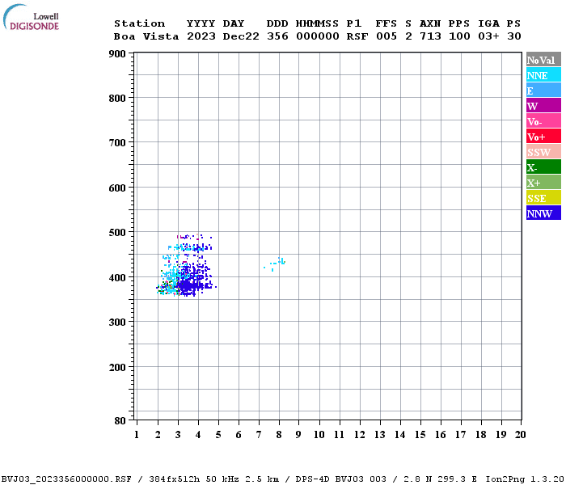Click the small cyan echo trace near 8 MHz

(x=276, y=264)
